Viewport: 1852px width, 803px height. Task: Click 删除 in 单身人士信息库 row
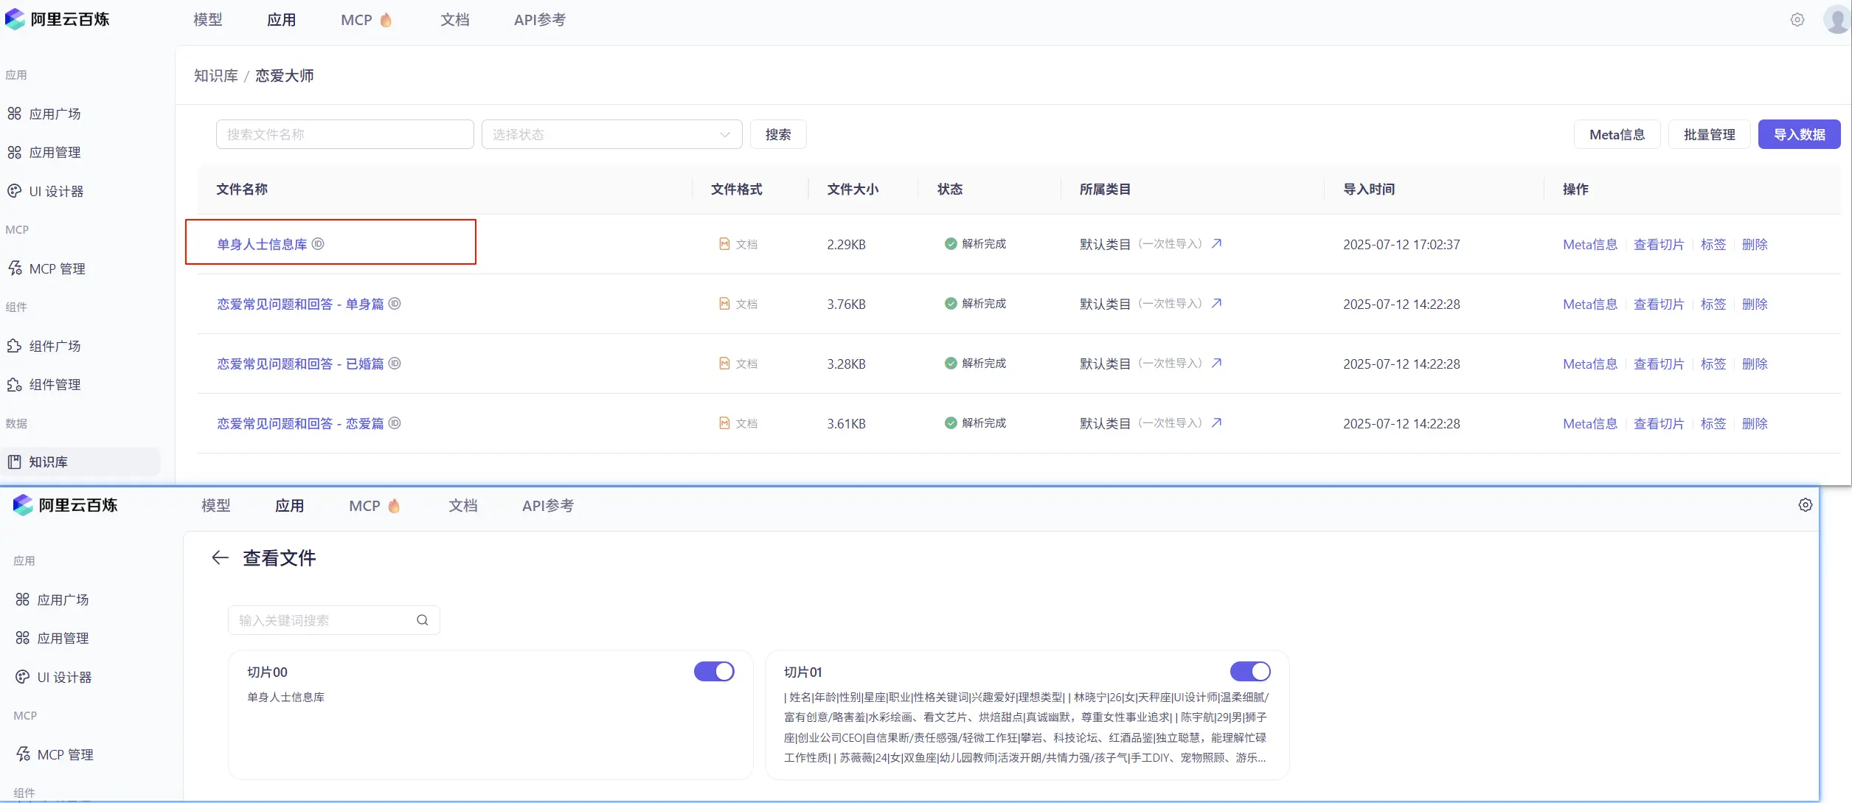pyautogui.click(x=1755, y=244)
